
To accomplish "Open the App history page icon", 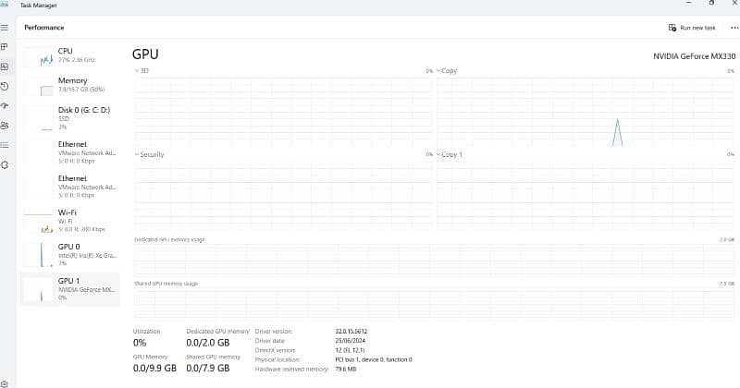I will (x=5, y=86).
